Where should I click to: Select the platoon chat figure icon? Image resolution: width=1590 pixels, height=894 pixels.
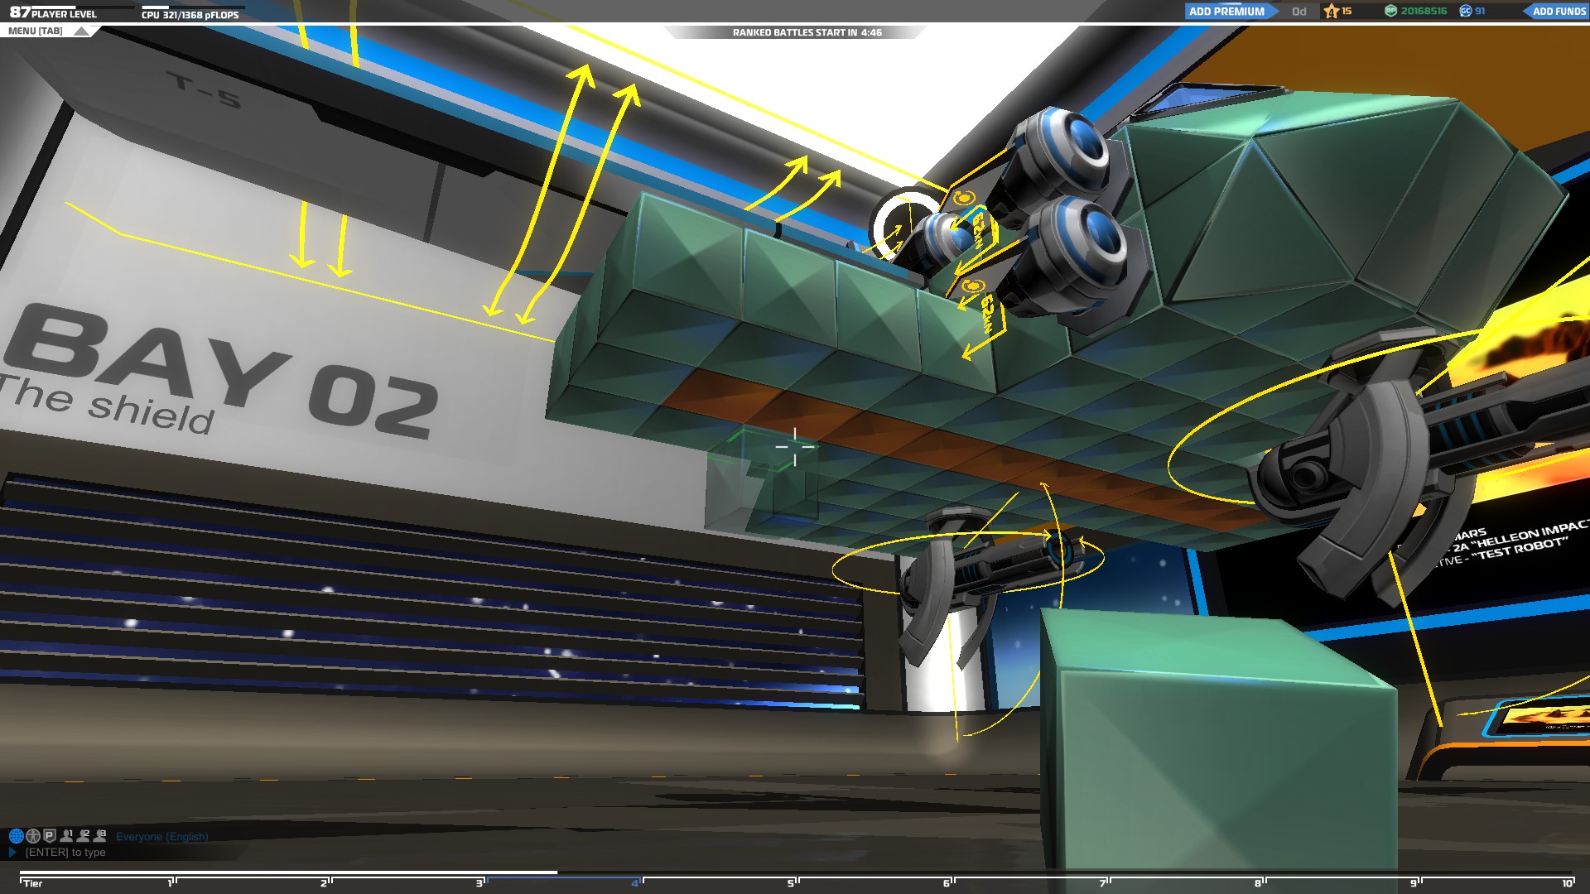point(33,836)
